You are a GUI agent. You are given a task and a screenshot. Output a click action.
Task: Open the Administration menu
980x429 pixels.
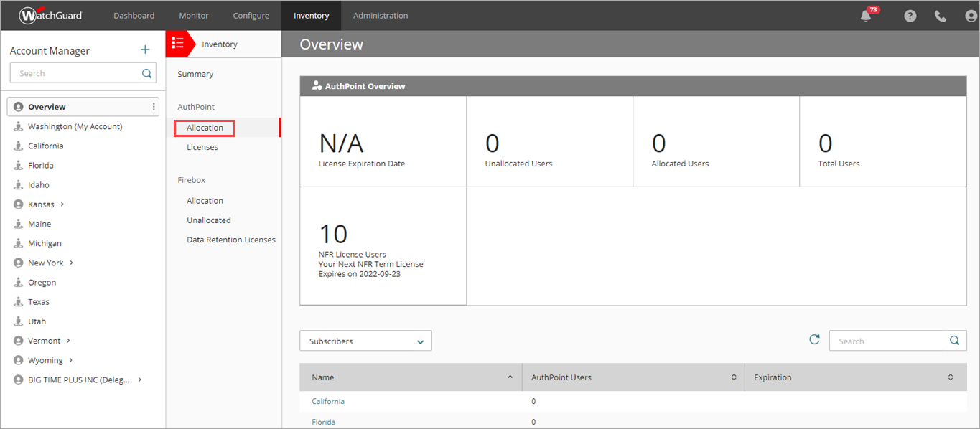[x=380, y=14]
